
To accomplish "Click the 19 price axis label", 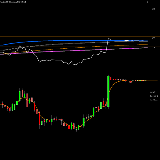I will [153, 48].
